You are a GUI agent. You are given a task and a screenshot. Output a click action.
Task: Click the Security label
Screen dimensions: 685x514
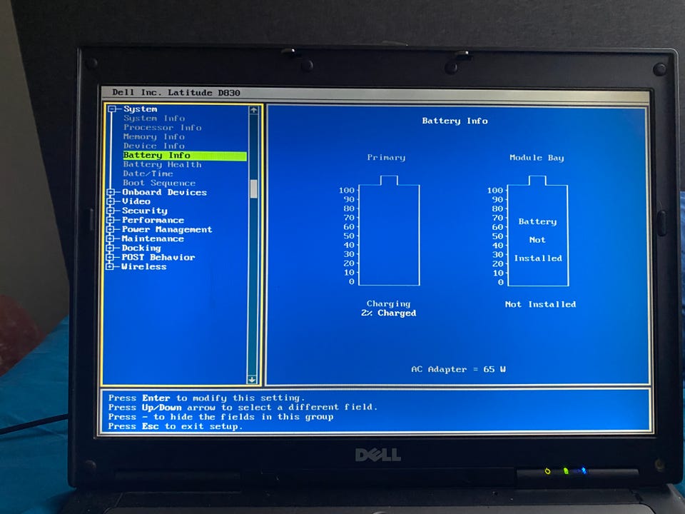click(x=145, y=211)
